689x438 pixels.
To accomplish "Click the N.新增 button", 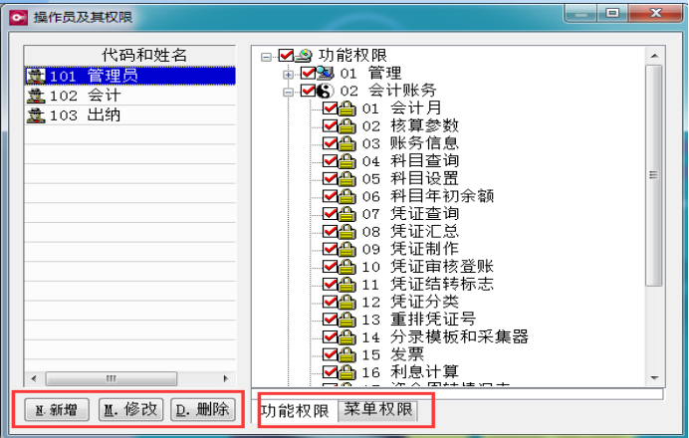I will click(x=56, y=409).
